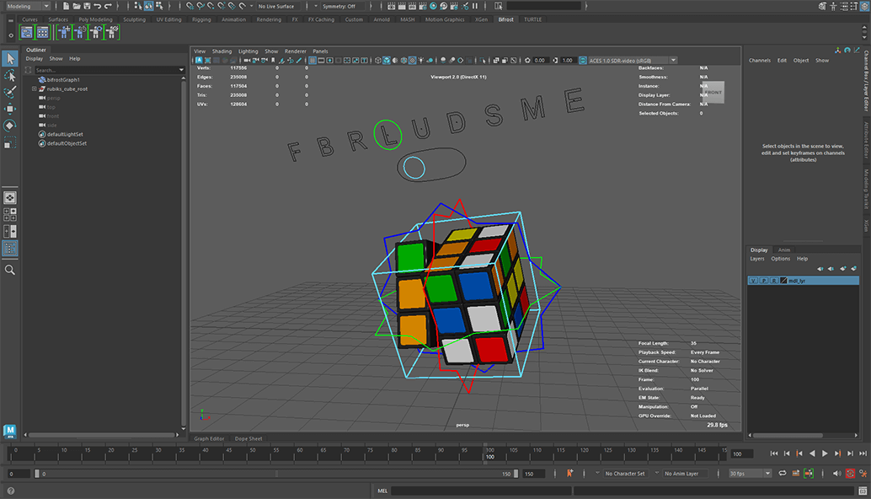Toggle the circular switch control in viewport
Viewport: 871px width, 499px height.
[414, 167]
